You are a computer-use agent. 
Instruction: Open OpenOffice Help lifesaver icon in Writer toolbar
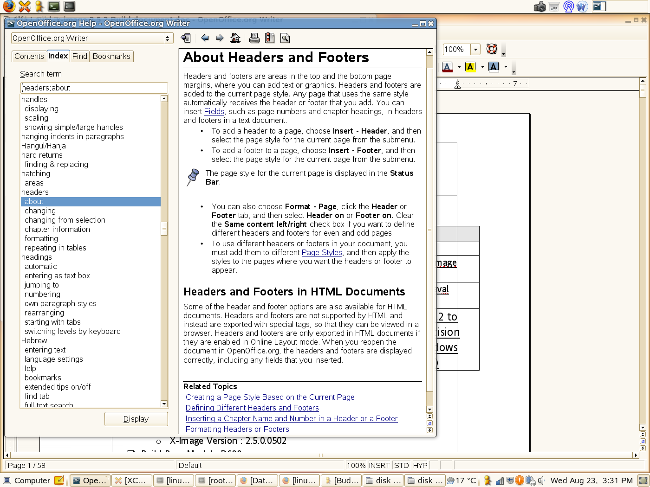[492, 49]
